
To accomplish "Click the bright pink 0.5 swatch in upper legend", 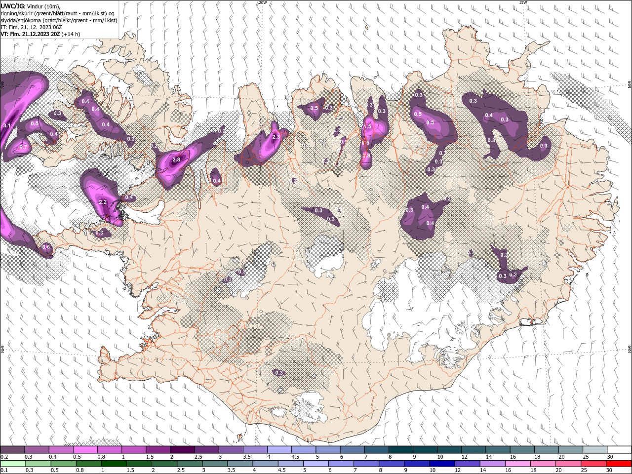I will [x=85, y=450].
